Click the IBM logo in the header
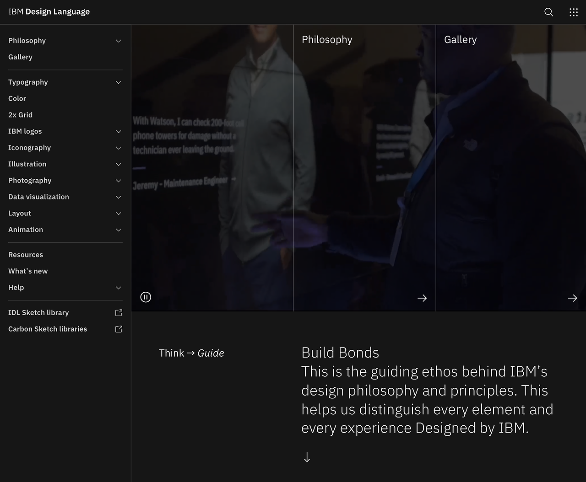This screenshot has width=586, height=482. 16,11
